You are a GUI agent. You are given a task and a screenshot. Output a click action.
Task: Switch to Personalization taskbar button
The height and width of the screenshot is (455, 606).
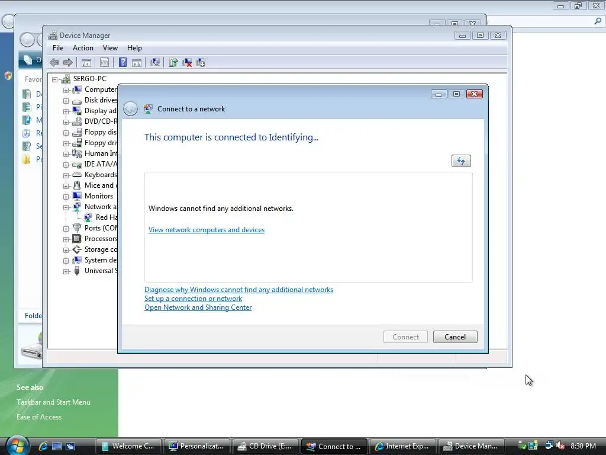coord(197,446)
